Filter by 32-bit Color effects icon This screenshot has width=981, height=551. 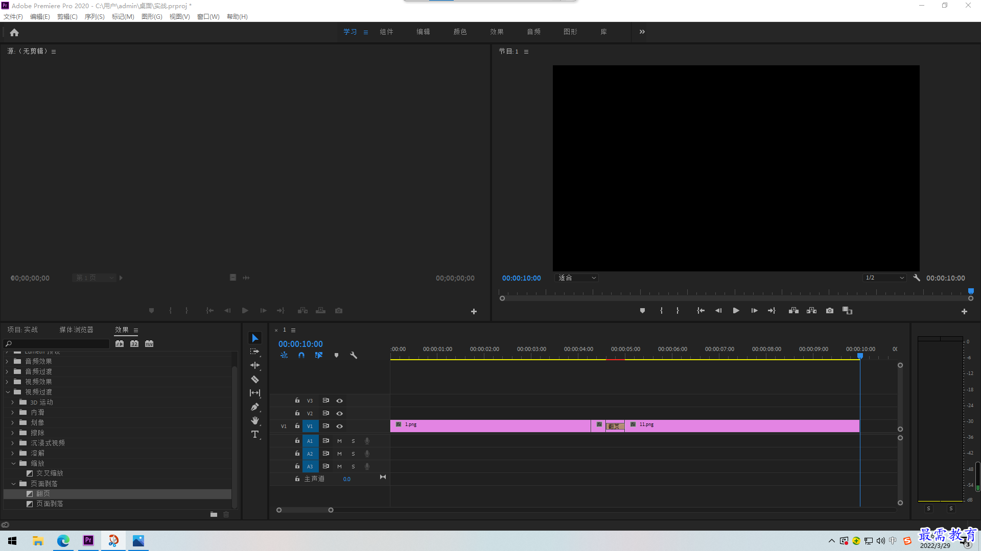134,343
